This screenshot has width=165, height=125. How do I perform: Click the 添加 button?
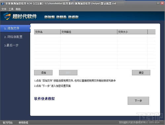[x=43, y=73]
